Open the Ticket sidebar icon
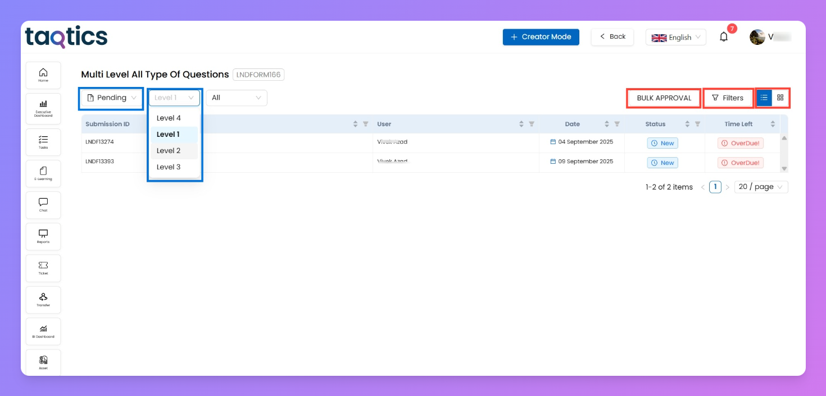This screenshot has height=396, width=826. [43, 268]
